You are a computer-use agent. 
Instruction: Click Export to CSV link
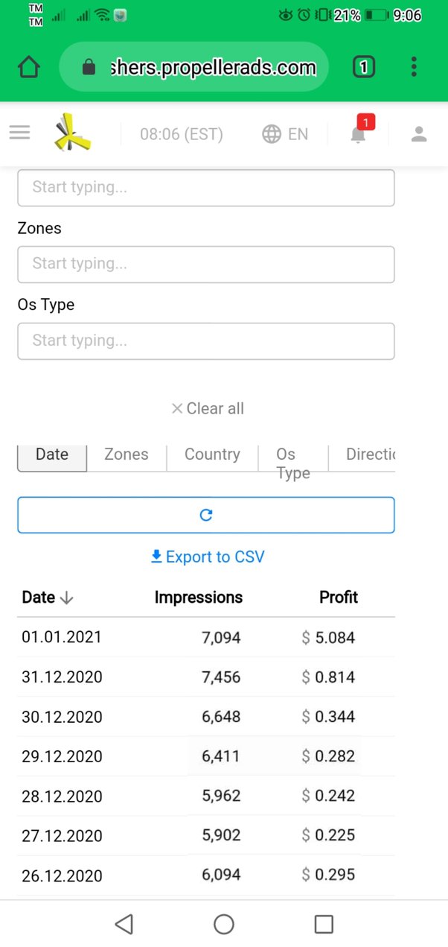208,557
